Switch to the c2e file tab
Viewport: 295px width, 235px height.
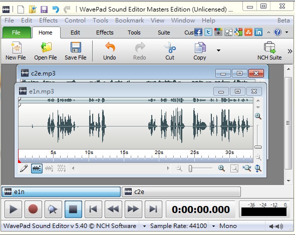181,192
